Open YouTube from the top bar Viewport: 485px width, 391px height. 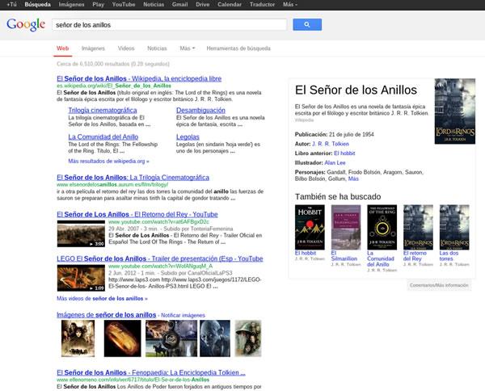point(124,4)
